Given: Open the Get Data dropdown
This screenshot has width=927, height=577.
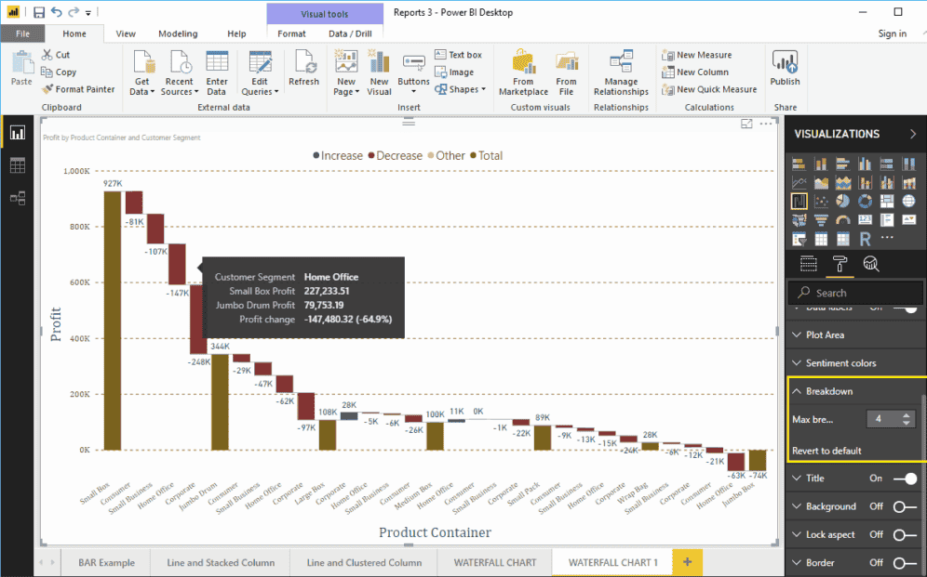Looking at the screenshot, I should [x=141, y=72].
